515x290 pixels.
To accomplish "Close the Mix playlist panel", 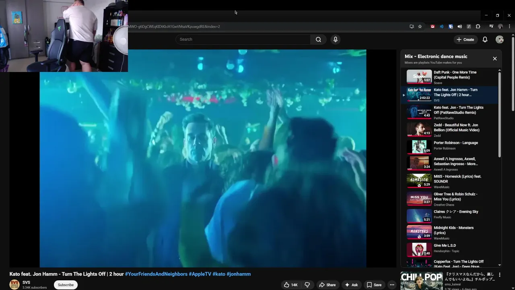I will point(495,58).
